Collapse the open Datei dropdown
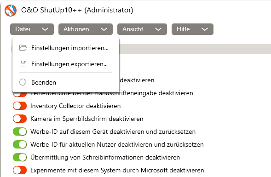Image resolution: width=271 pixels, height=177 pixels. pos(32,29)
